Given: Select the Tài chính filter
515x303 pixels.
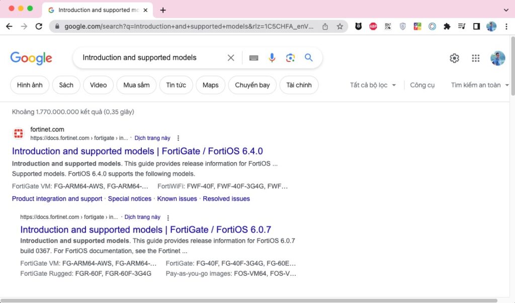Looking at the screenshot, I should click(299, 85).
